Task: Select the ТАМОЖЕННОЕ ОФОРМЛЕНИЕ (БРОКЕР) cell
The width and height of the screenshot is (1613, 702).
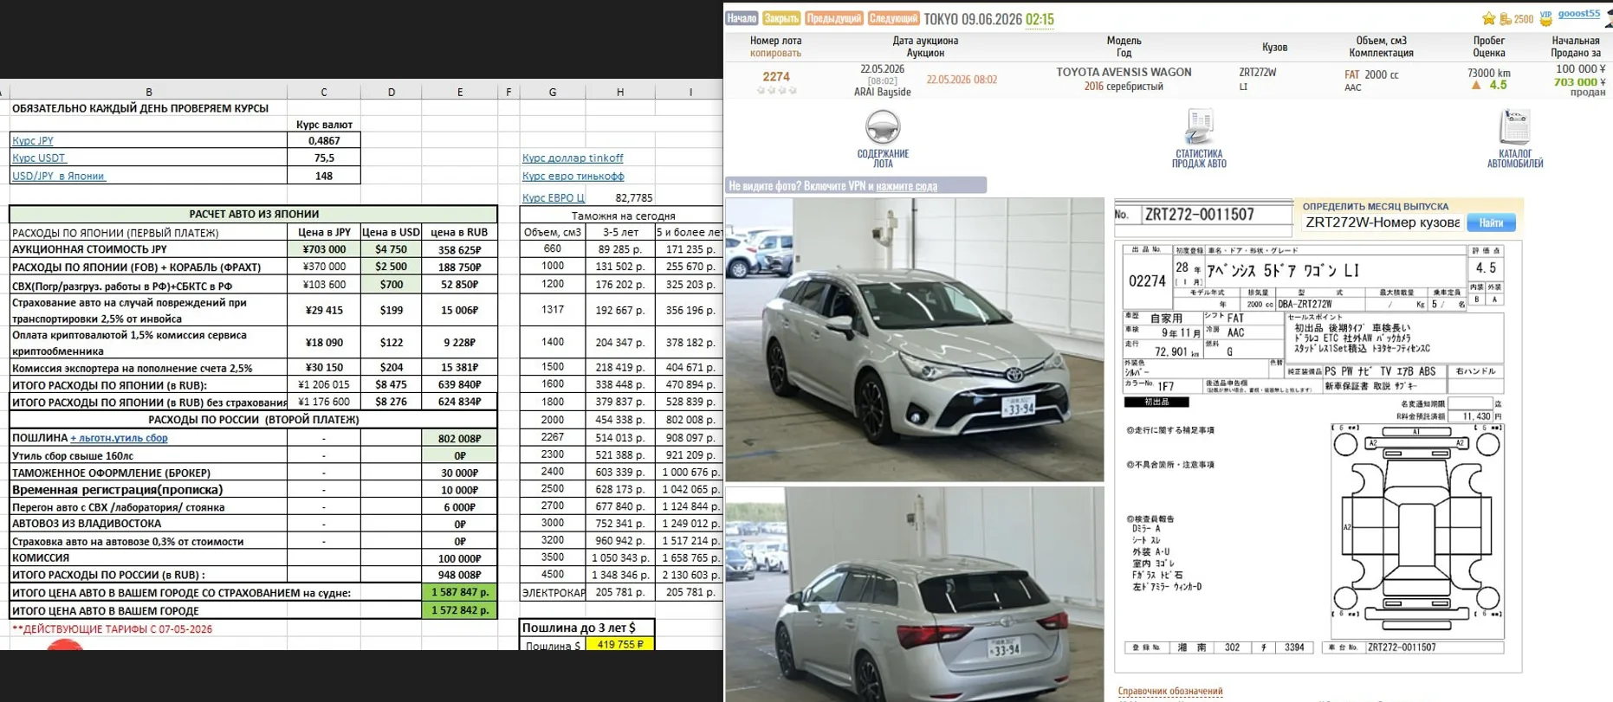Action: [148, 473]
